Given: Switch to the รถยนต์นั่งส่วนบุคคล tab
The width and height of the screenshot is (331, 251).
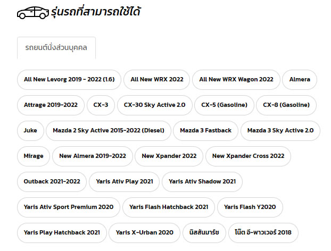Looking at the screenshot, I should [x=56, y=48].
